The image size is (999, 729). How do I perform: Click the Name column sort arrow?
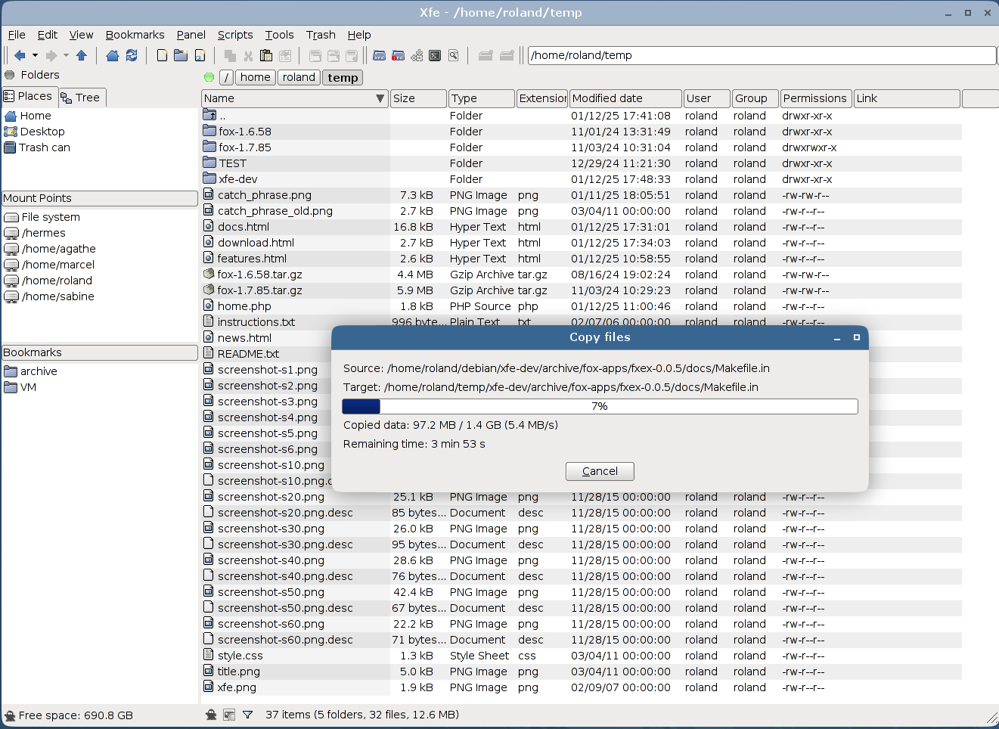pyautogui.click(x=380, y=98)
